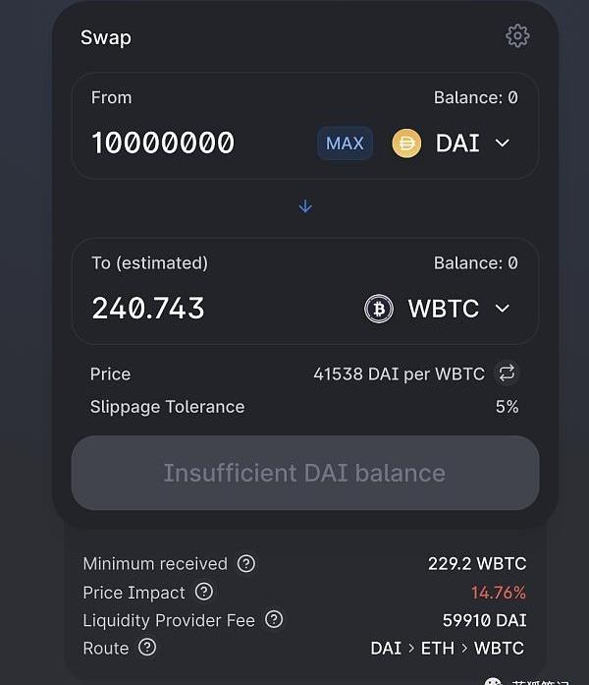Click the WBTC token logo
589x685 pixels.
coord(379,309)
